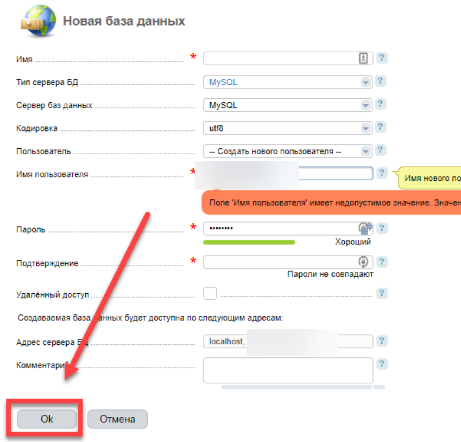The width and height of the screenshot is (461, 442).
Task: Click the generate password icon in the Пароль field
Action: tap(365, 228)
